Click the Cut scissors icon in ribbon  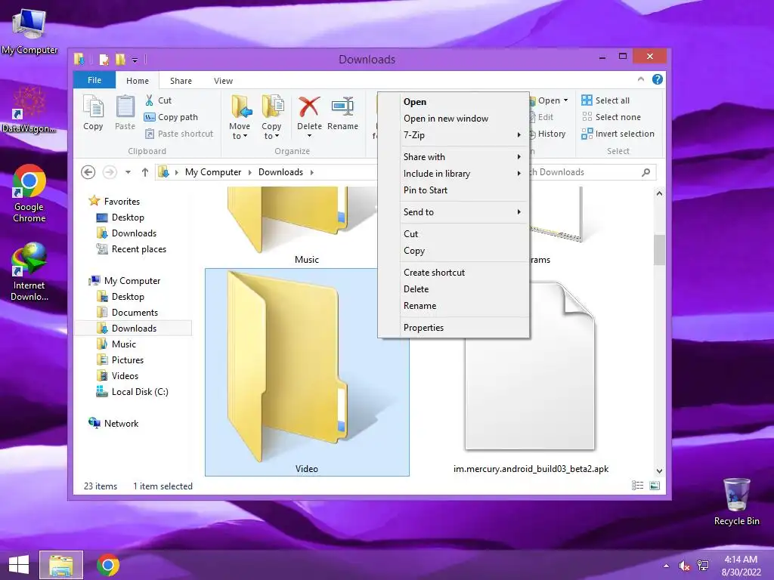point(149,100)
